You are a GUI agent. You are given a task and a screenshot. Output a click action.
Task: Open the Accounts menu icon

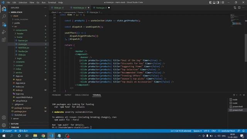pyautogui.click(x=4, y=117)
